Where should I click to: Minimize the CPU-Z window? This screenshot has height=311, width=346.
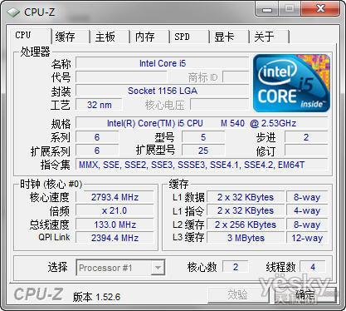(266, 10)
